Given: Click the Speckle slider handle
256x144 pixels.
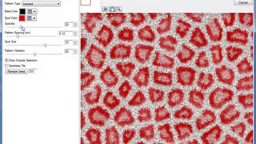Looking at the screenshot, I should [x=21, y=27].
